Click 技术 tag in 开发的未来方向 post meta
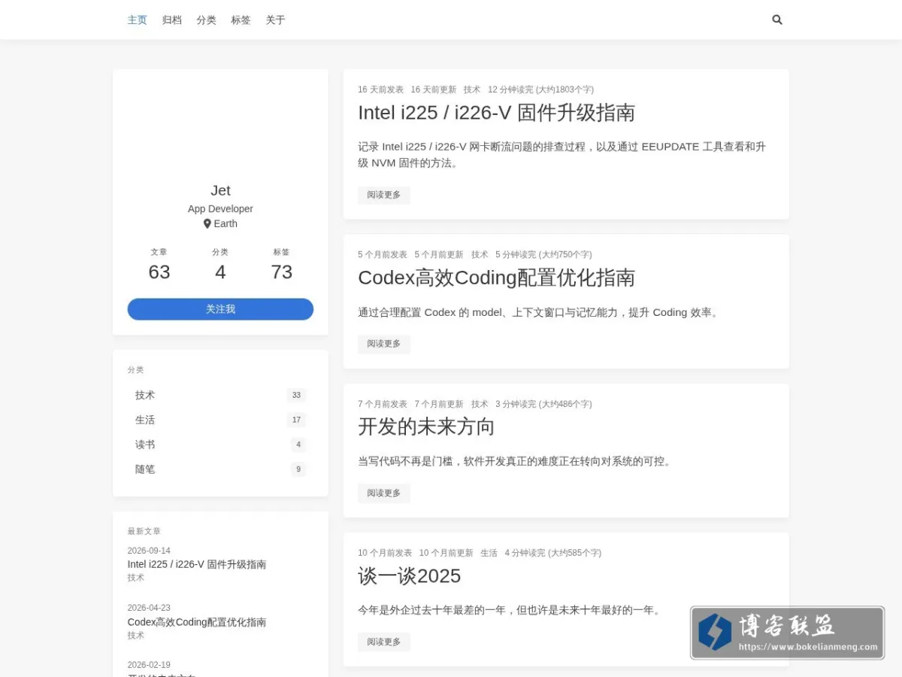Screen dimensions: 902x677 click(x=480, y=404)
